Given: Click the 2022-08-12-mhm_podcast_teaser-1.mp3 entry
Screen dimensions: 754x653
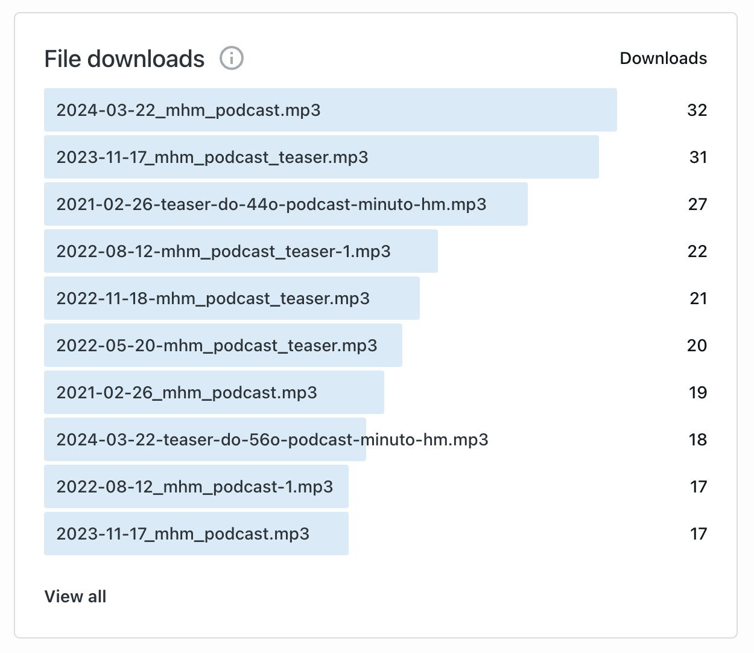Looking at the screenshot, I should coord(223,252).
